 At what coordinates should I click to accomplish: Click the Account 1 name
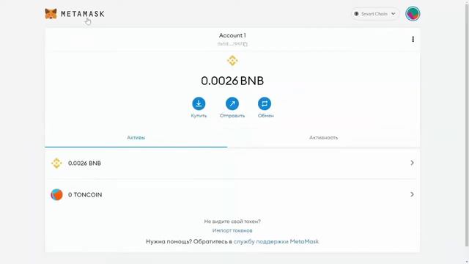(232, 35)
